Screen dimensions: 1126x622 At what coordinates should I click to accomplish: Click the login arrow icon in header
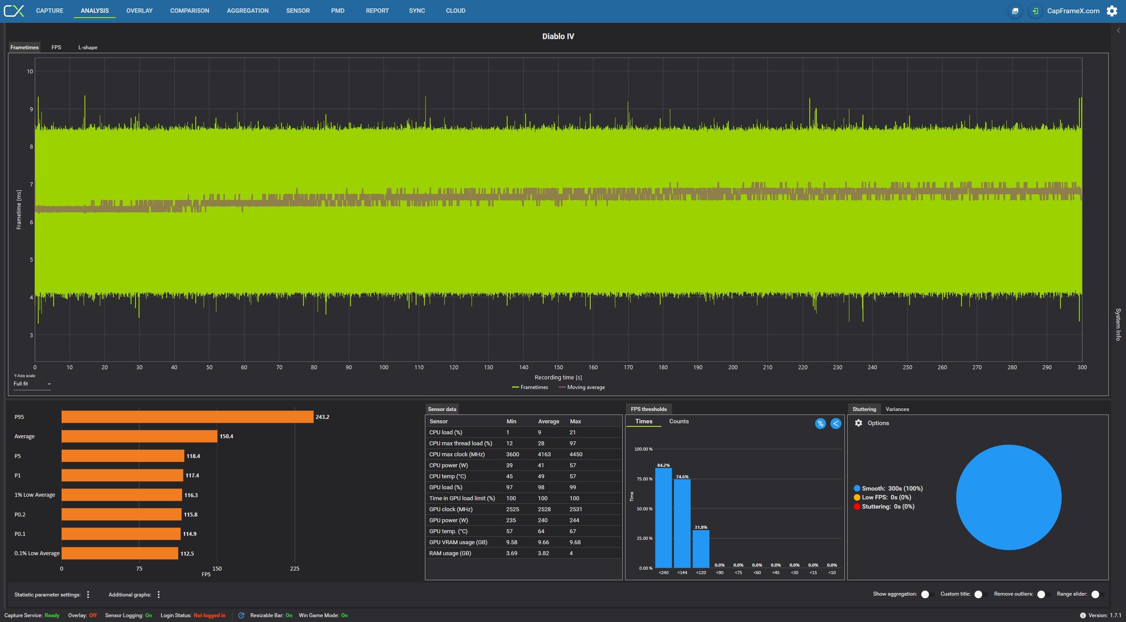pos(1035,11)
